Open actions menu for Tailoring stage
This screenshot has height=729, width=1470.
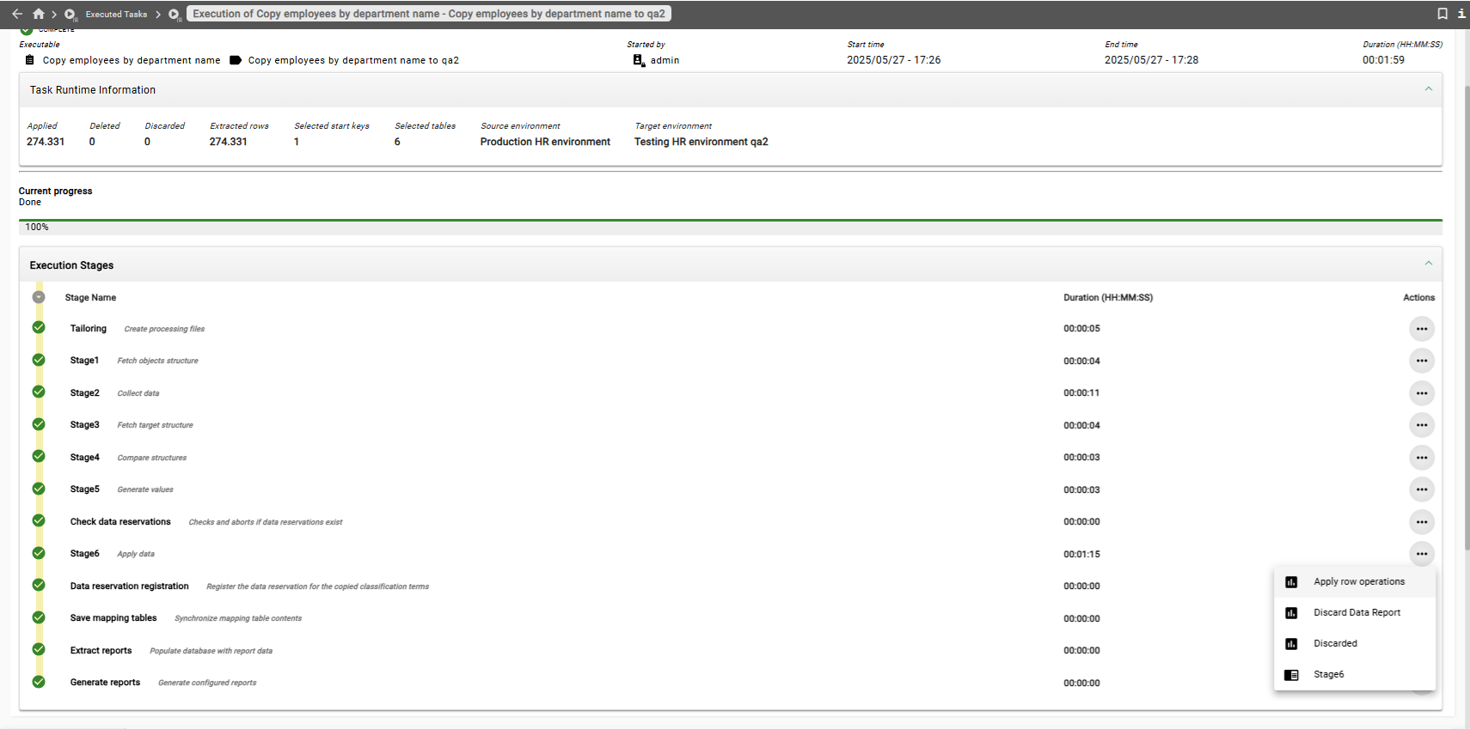pyautogui.click(x=1422, y=329)
